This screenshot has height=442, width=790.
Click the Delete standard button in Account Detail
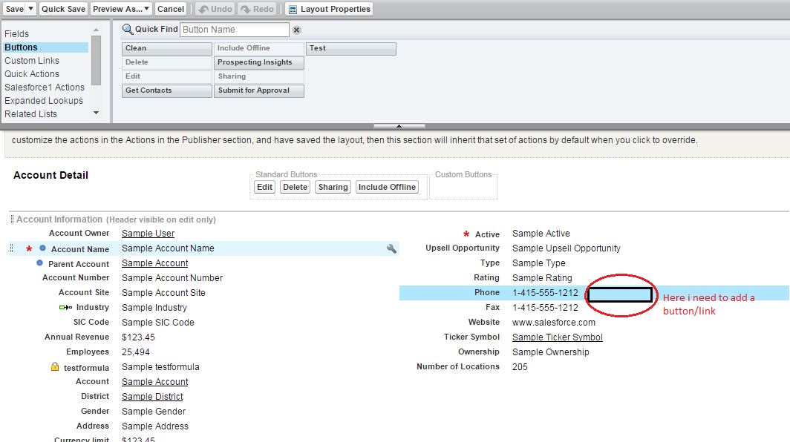295,187
